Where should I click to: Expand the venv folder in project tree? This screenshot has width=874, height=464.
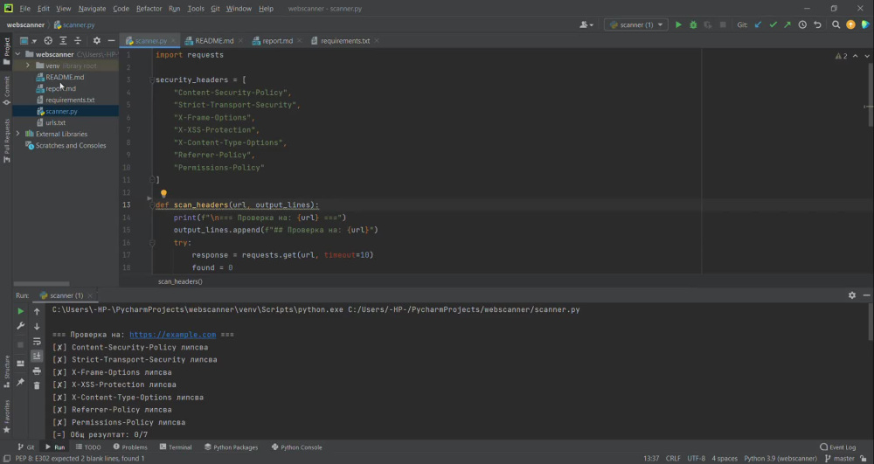[28, 66]
